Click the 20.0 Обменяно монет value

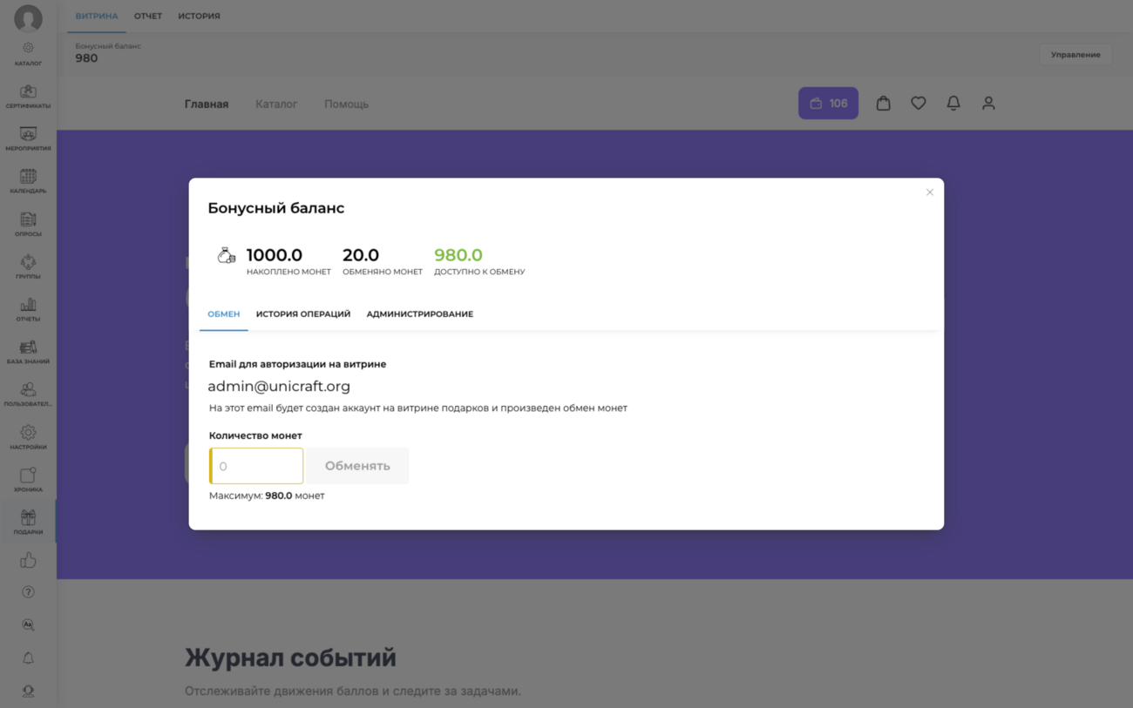(361, 255)
